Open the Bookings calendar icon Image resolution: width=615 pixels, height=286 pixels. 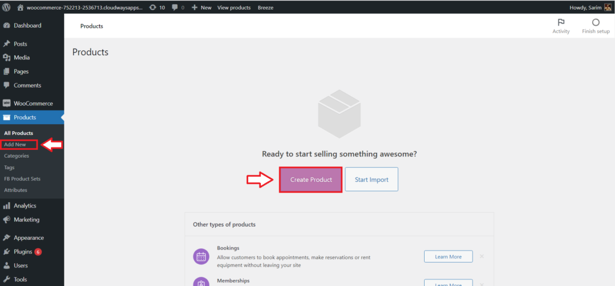(x=201, y=257)
